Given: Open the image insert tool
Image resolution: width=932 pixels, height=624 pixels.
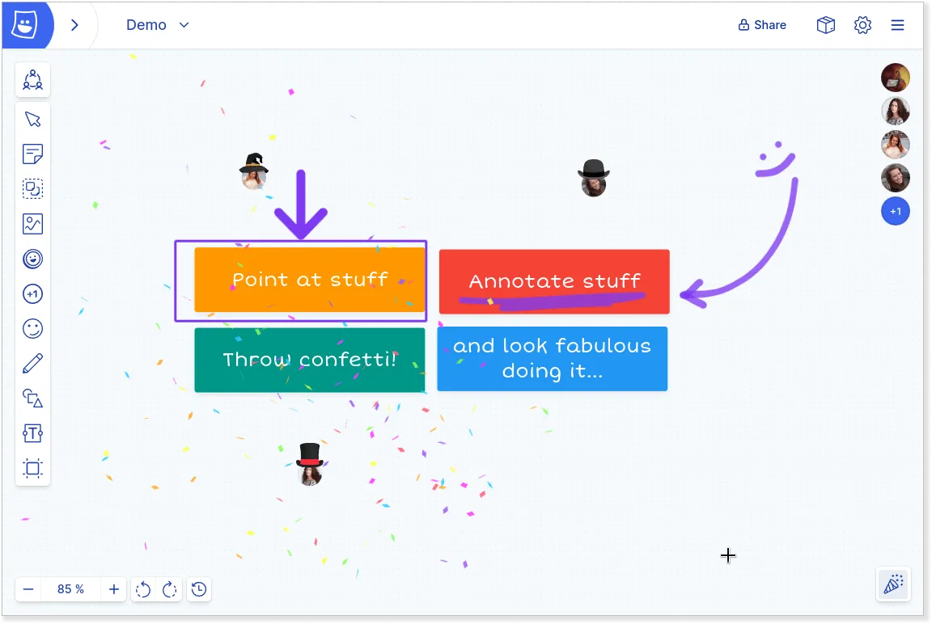Looking at the screenshot, I should 33,224.
